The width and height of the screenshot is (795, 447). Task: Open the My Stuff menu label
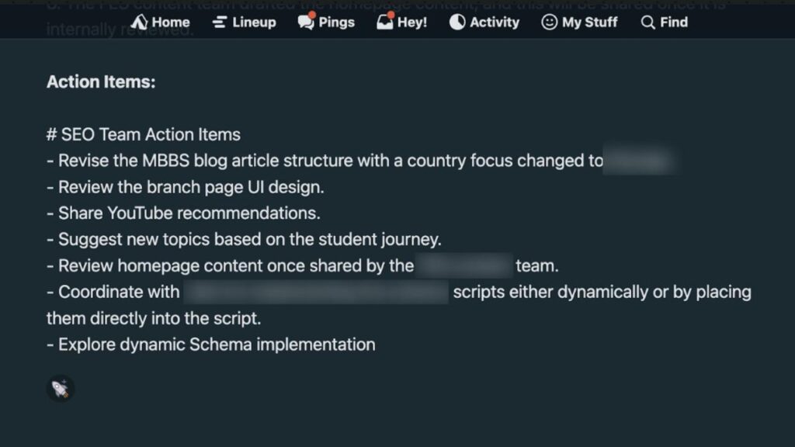click(590, 23)
